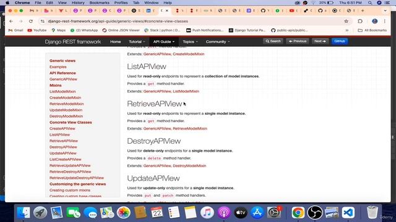This screenshot has height=222, width=396.
Task: Open the Bookmarks menu in menu bar
Action: click(99, 2)
